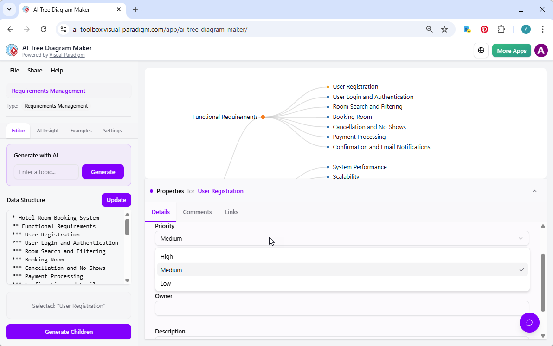Image resolution: width=553 pixels, height=346 pixels.
Task: Bookmark the page with the star icon
Action: [444, 29]
